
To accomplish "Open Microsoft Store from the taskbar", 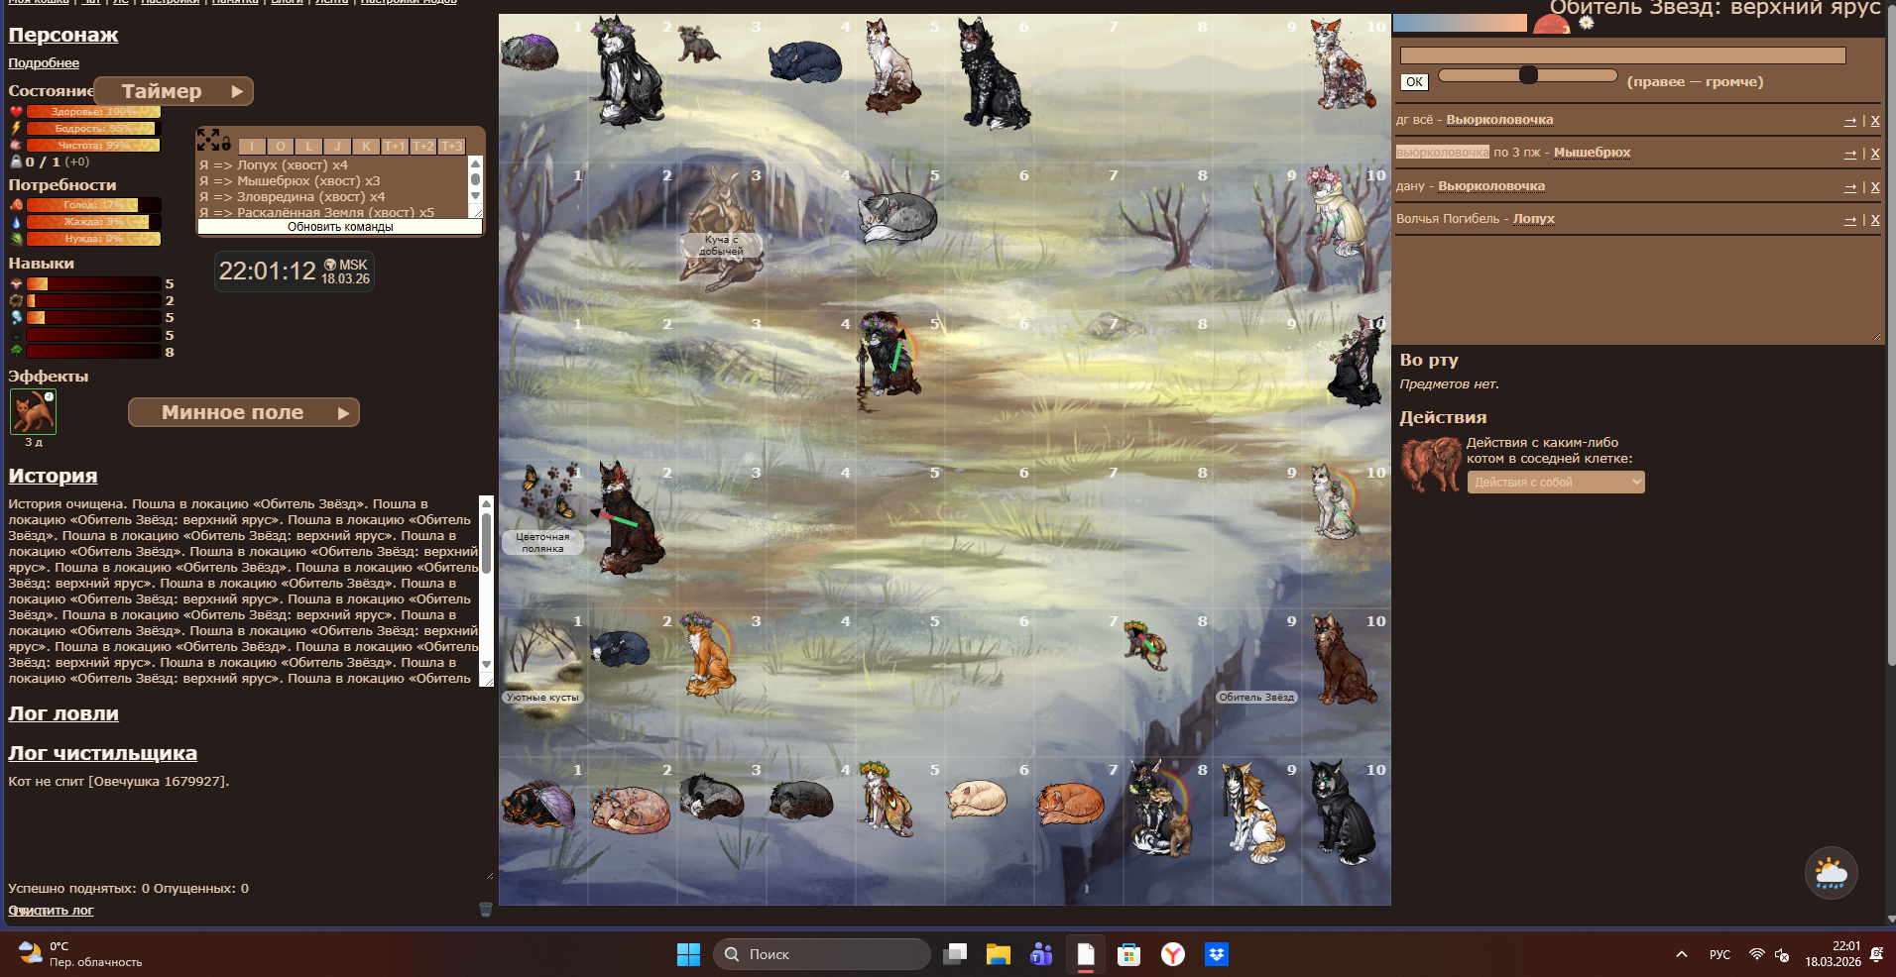I will point(1128,954).
